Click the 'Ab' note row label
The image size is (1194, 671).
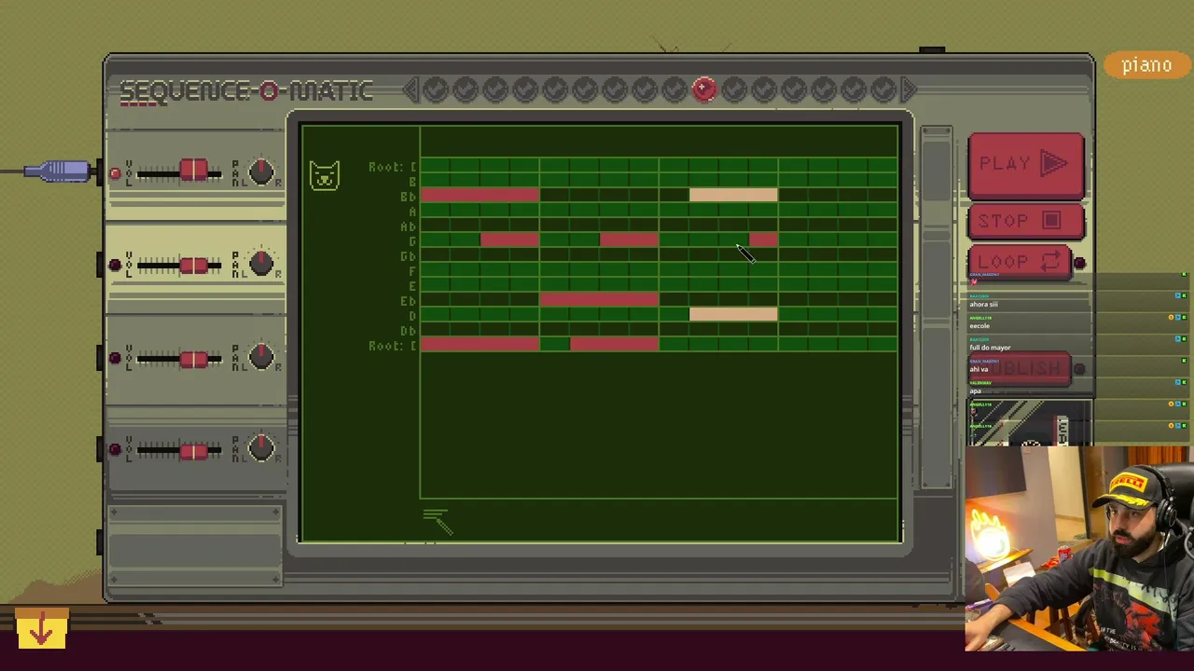408,226
